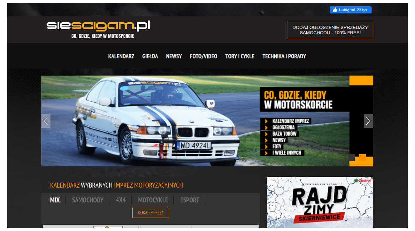Viewport: 415px width, 231px height.
Task: Click Dodaj ogłoszenie sprzedaży samochodu button
Action: [330, 30]
